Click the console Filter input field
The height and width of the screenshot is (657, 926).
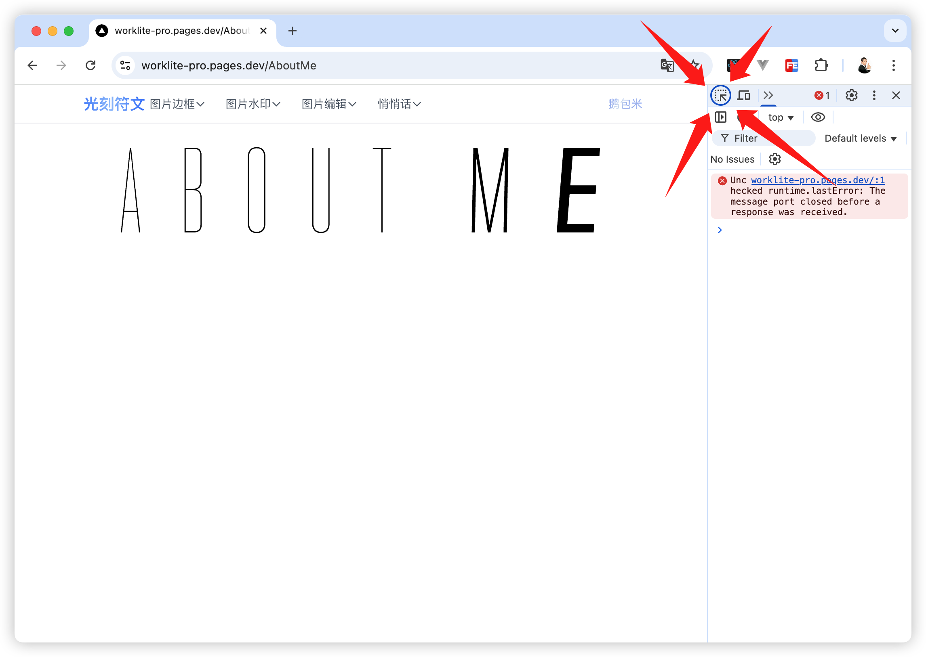coord(763,138)
